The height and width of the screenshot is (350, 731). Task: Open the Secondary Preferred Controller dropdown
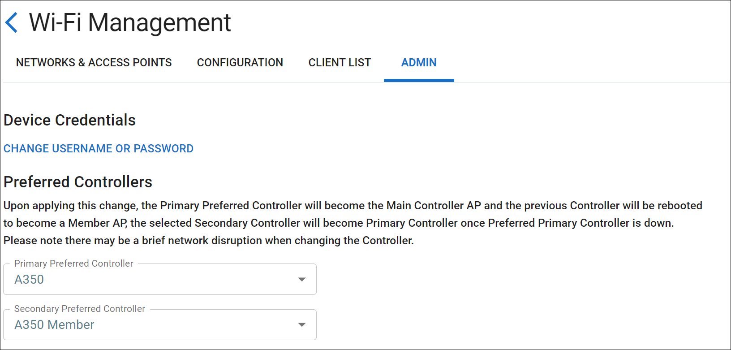pos(159,324)
